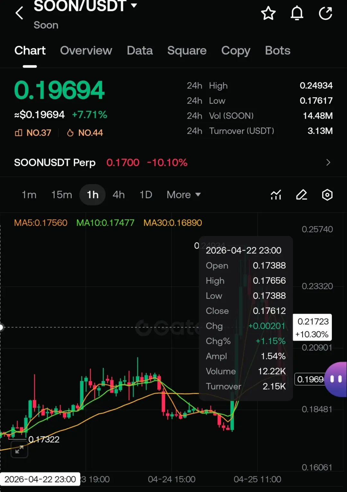Select the 1h timeframe
The image size is (347, 492).
93,195
